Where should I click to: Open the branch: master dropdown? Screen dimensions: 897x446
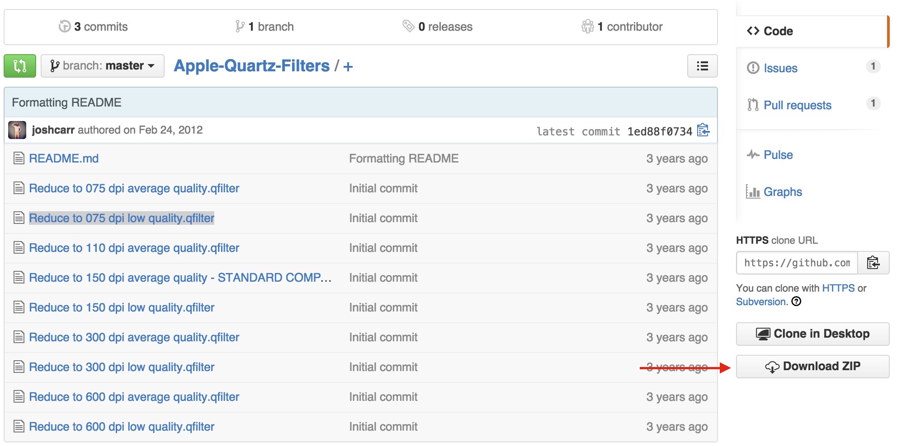[103, 66]
